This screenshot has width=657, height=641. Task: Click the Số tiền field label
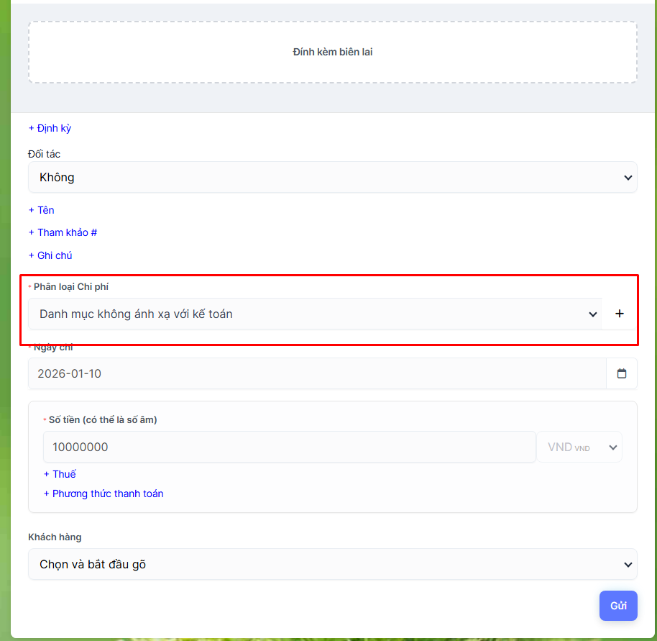(x=102, y=419)
